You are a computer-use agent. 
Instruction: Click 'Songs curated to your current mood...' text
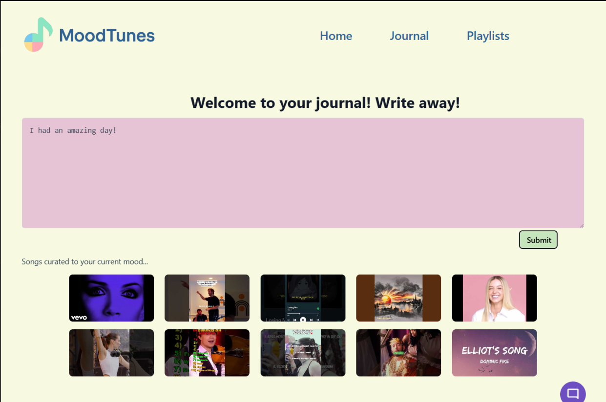(x=84, y=261)
